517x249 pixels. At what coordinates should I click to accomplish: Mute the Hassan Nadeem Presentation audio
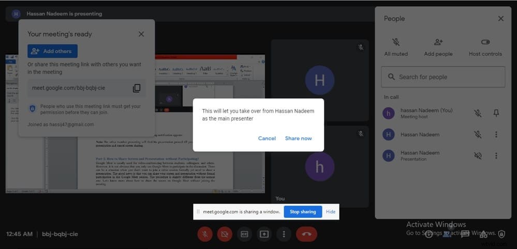tap(478, 155)
